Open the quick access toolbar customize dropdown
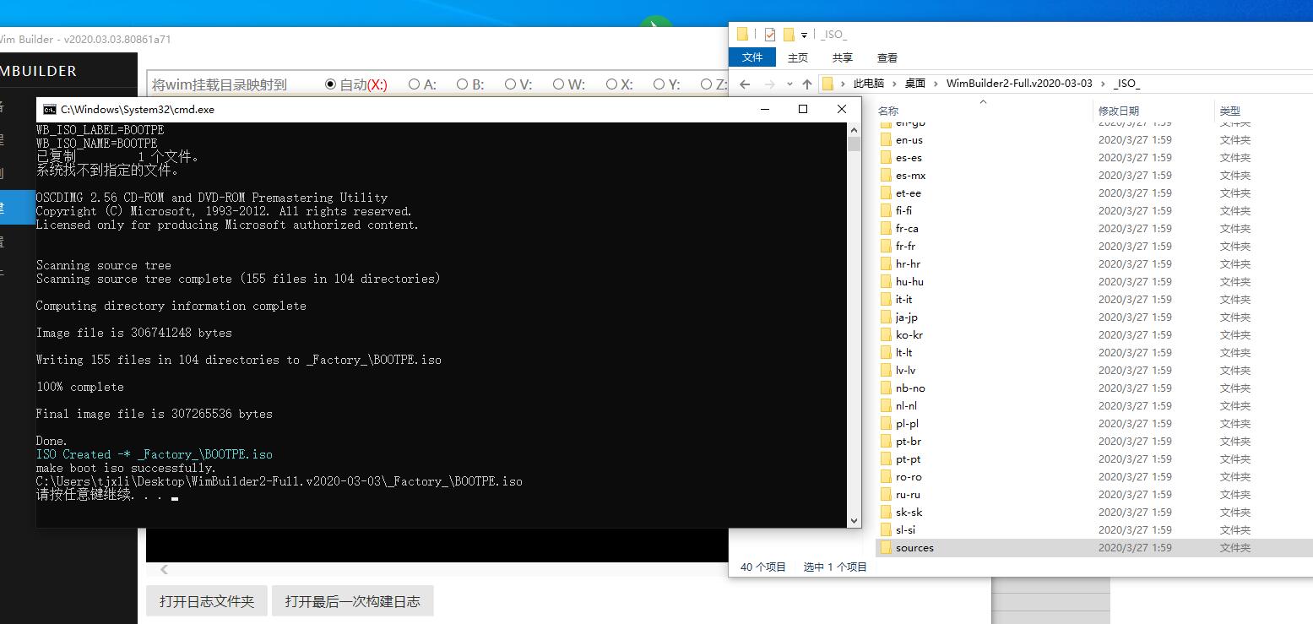1313x624 pixels. 805,35
